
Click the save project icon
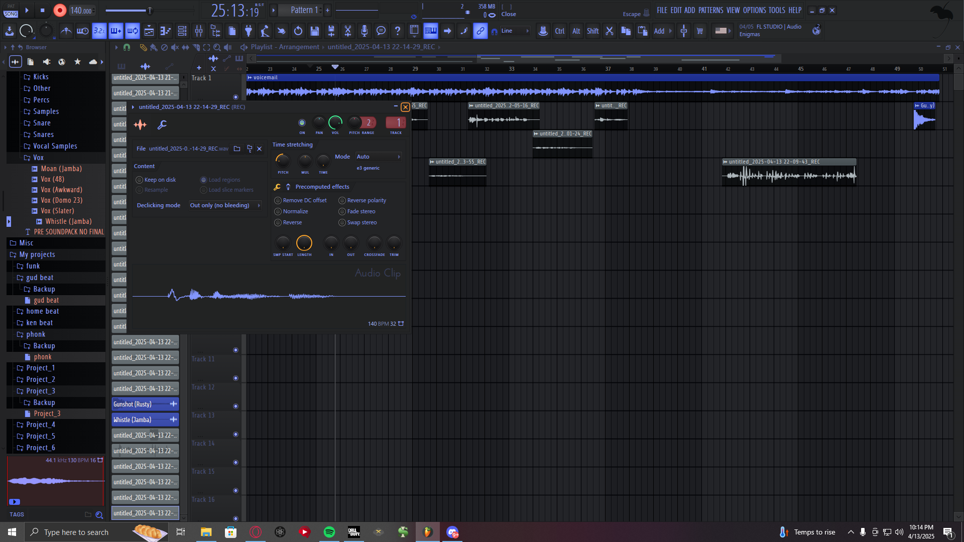tap(315, 31)
